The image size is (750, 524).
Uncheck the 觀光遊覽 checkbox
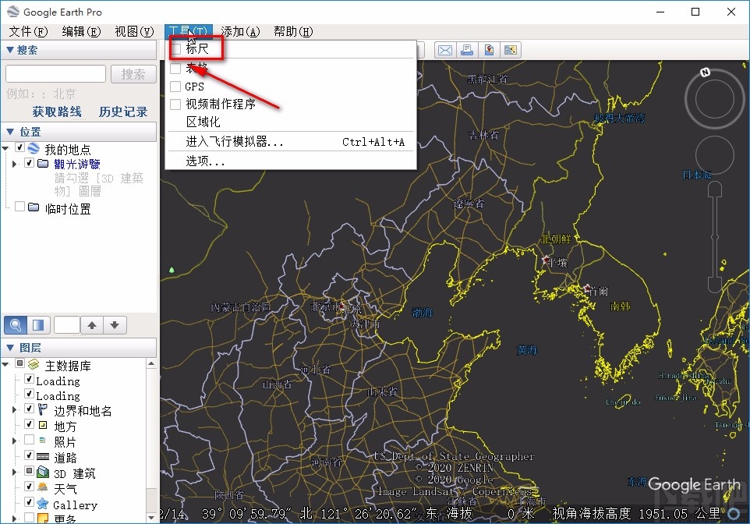29,163
